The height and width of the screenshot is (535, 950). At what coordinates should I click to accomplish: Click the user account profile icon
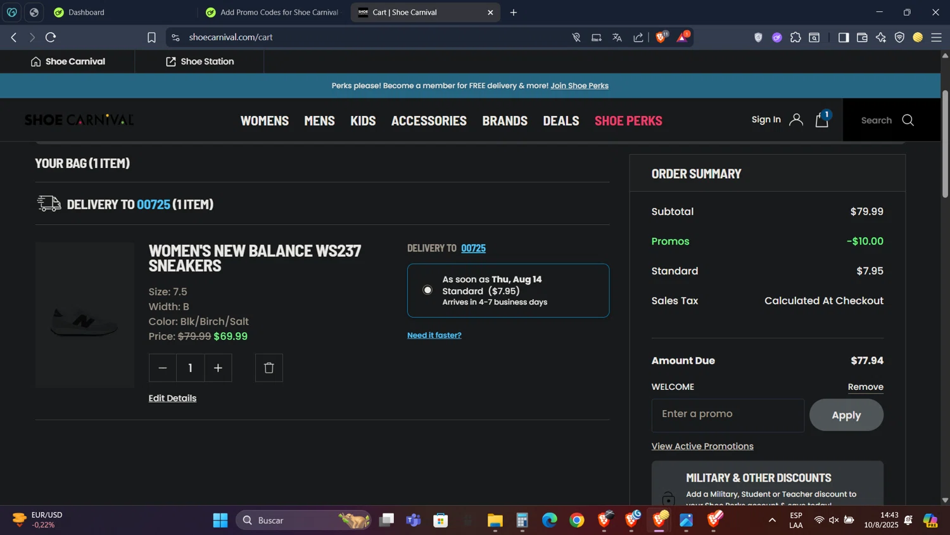pyautogui.click(x=796, y=120)
